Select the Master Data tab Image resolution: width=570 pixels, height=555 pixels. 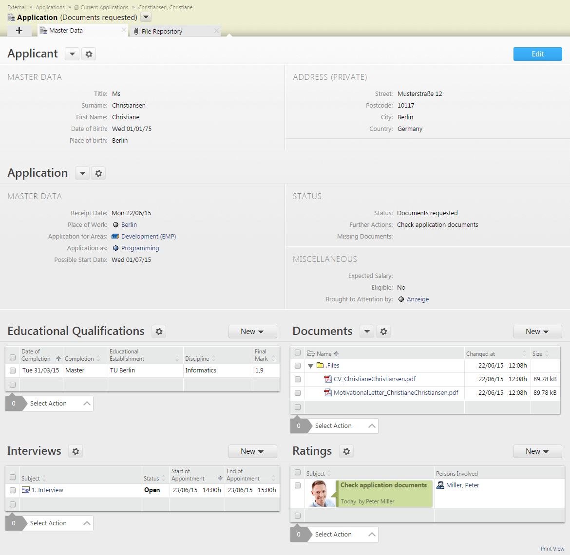(x=66, y=31)
